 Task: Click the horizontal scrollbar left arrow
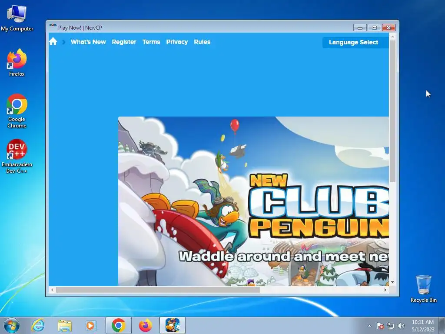click(x=52, y=290)
